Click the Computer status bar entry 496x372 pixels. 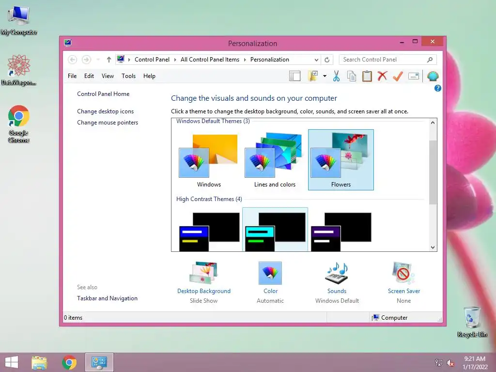click(390, 318)
